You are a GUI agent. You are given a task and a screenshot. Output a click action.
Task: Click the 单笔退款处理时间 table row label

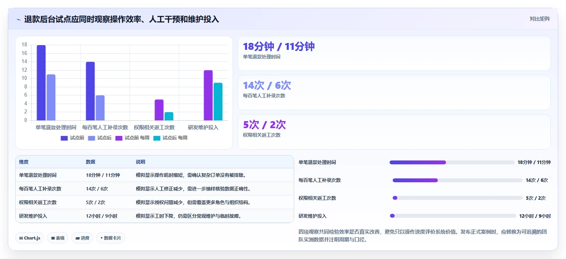click(x=38, y=175)
